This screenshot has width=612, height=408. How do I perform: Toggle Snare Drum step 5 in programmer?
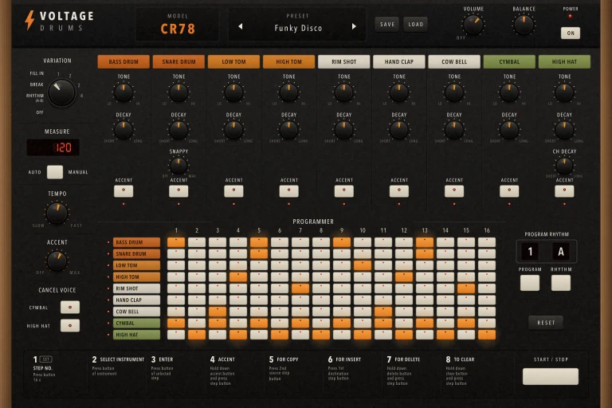point(259,253)
